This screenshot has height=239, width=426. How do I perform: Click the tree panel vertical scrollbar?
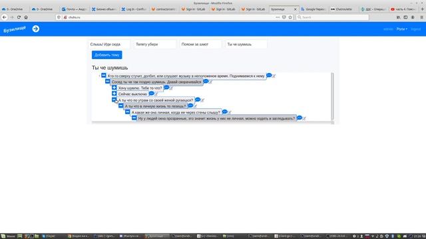(332, 96)
